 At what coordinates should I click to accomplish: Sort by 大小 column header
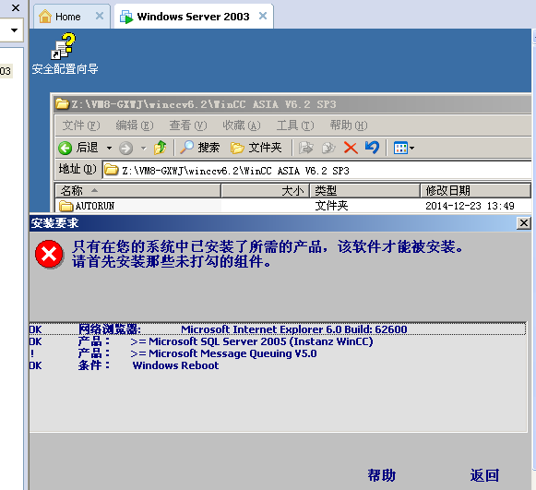pos(266,190)
